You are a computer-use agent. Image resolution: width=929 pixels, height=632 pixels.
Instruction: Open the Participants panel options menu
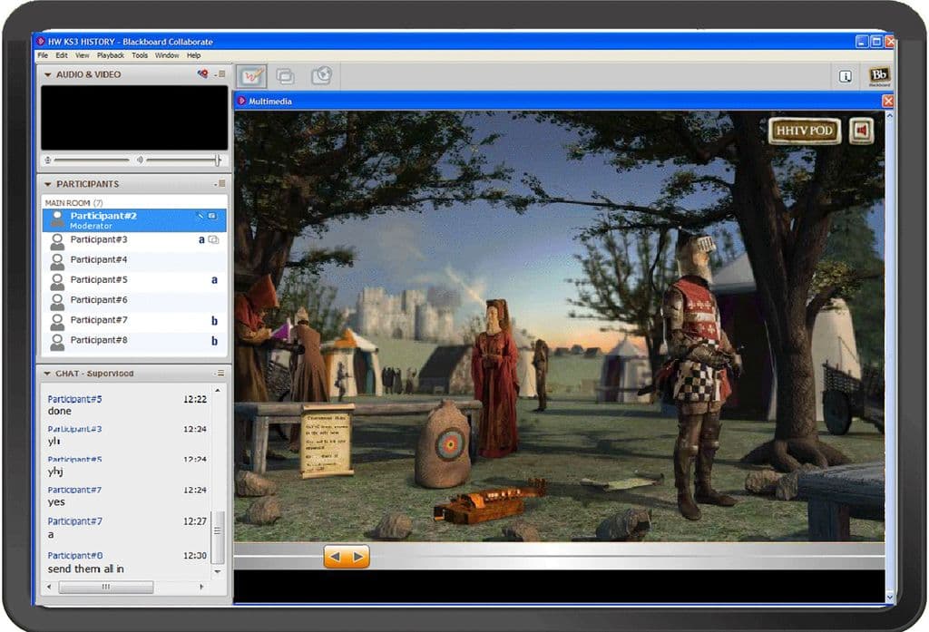(x=220, y=184)
